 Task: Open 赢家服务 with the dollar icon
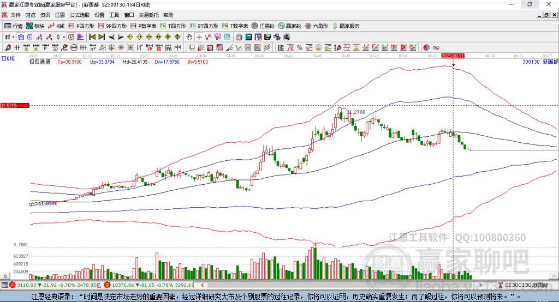tap(346, 26)
